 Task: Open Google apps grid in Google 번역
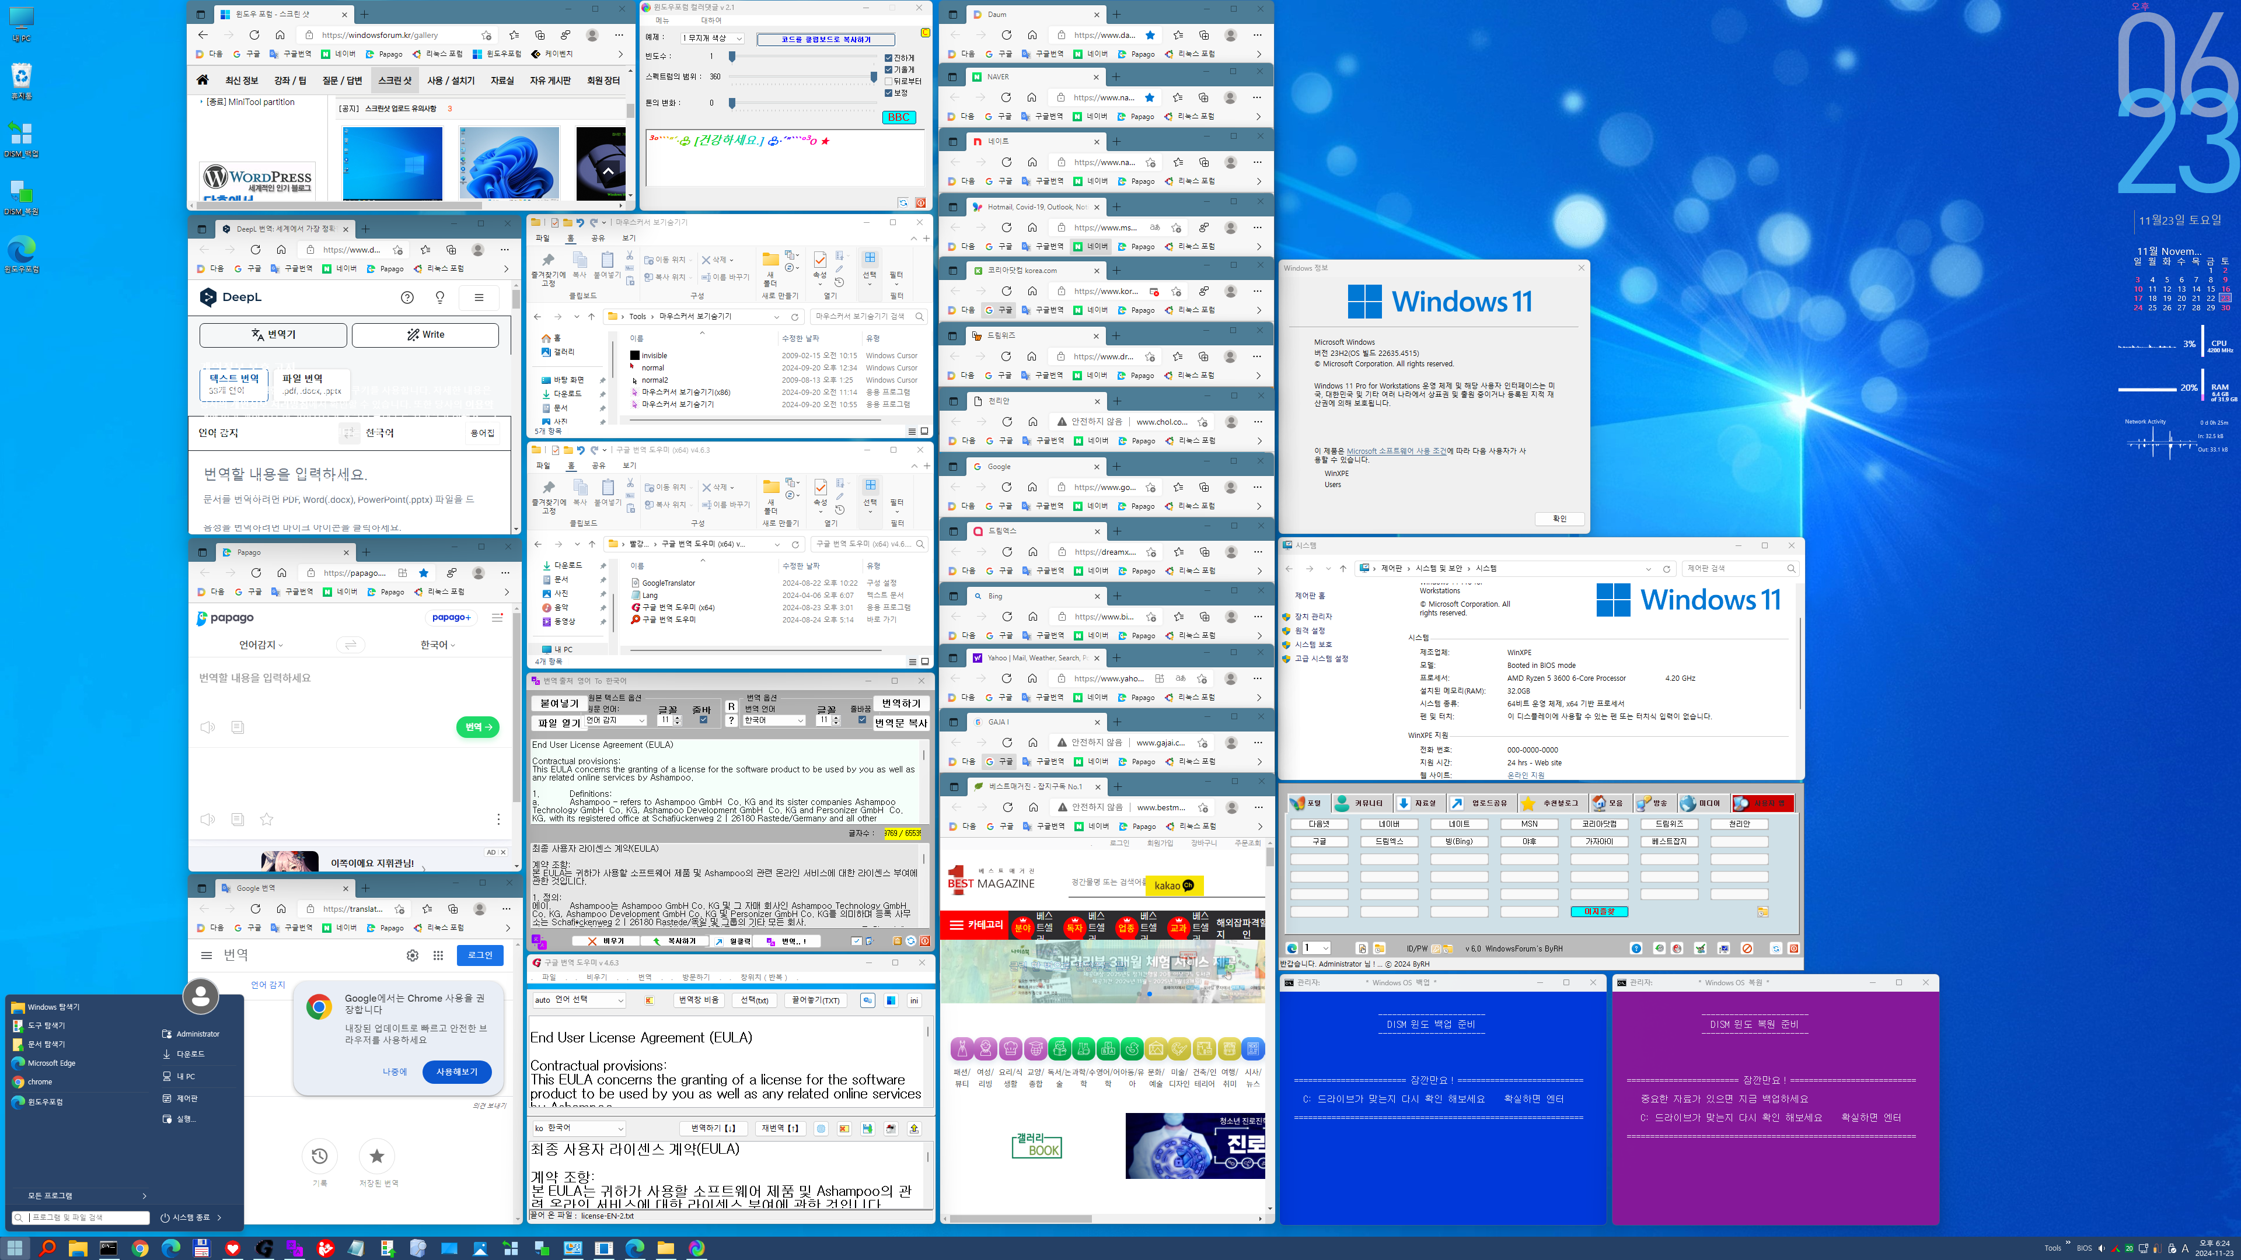click(438, 955)
